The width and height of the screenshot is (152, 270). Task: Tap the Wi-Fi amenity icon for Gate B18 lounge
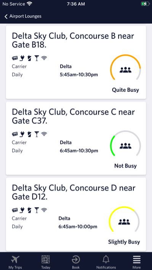44,58
